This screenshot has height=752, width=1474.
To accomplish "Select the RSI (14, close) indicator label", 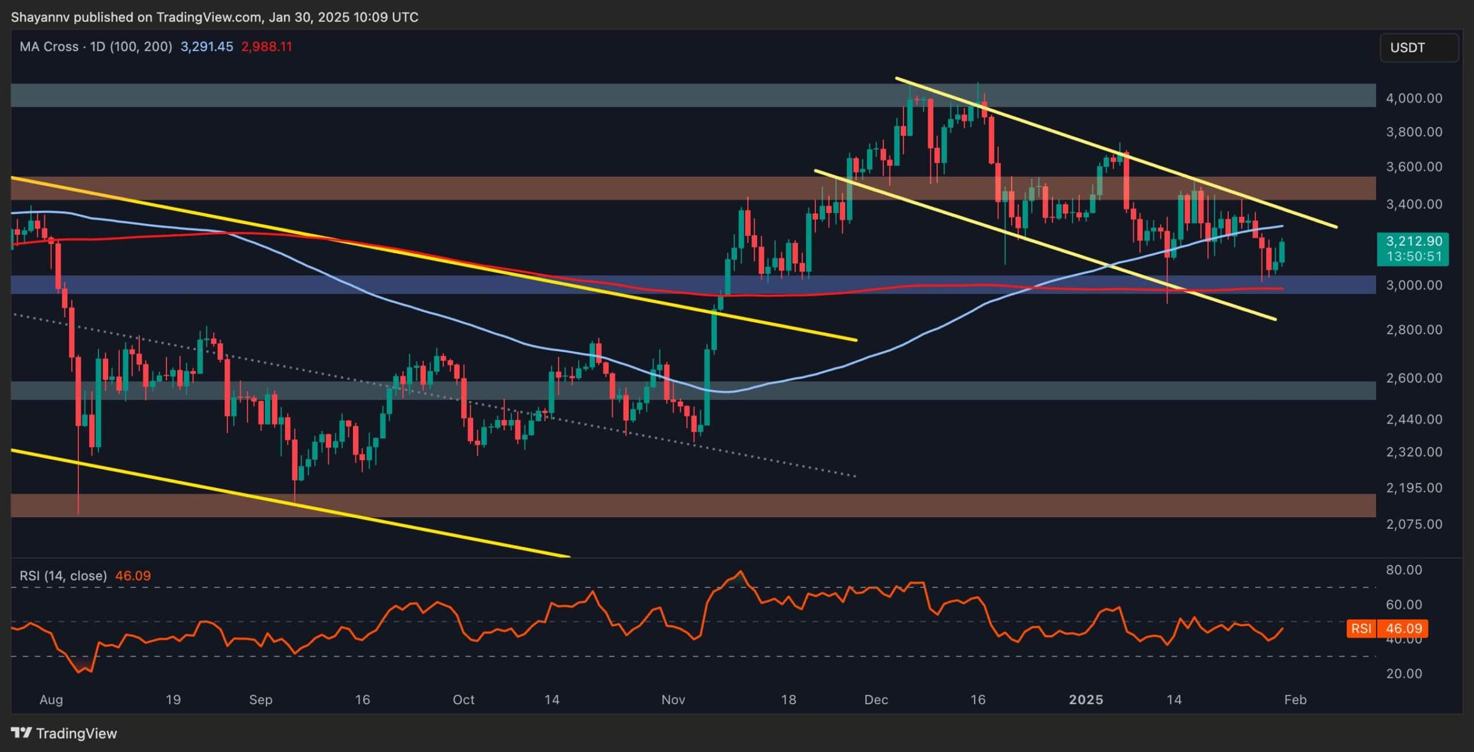I will click(63, 575).
